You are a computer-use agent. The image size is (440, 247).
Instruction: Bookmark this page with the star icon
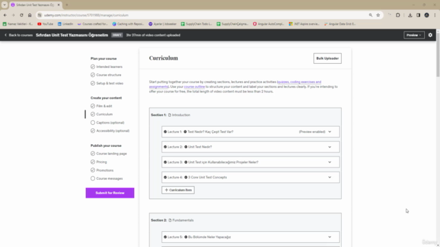pos(378,15)
